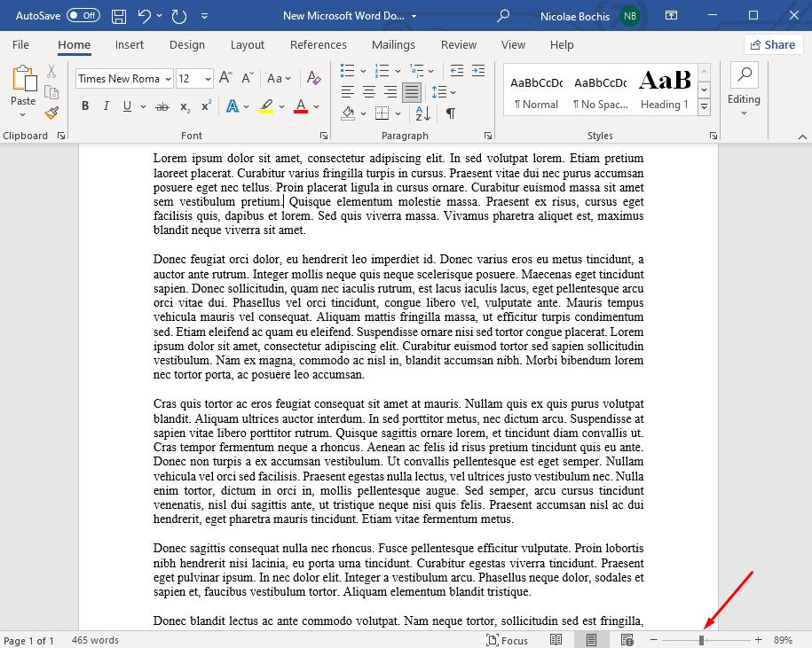Open the font name dropdown
Screen dimensions: 812x648
click(x=168, y=79)
